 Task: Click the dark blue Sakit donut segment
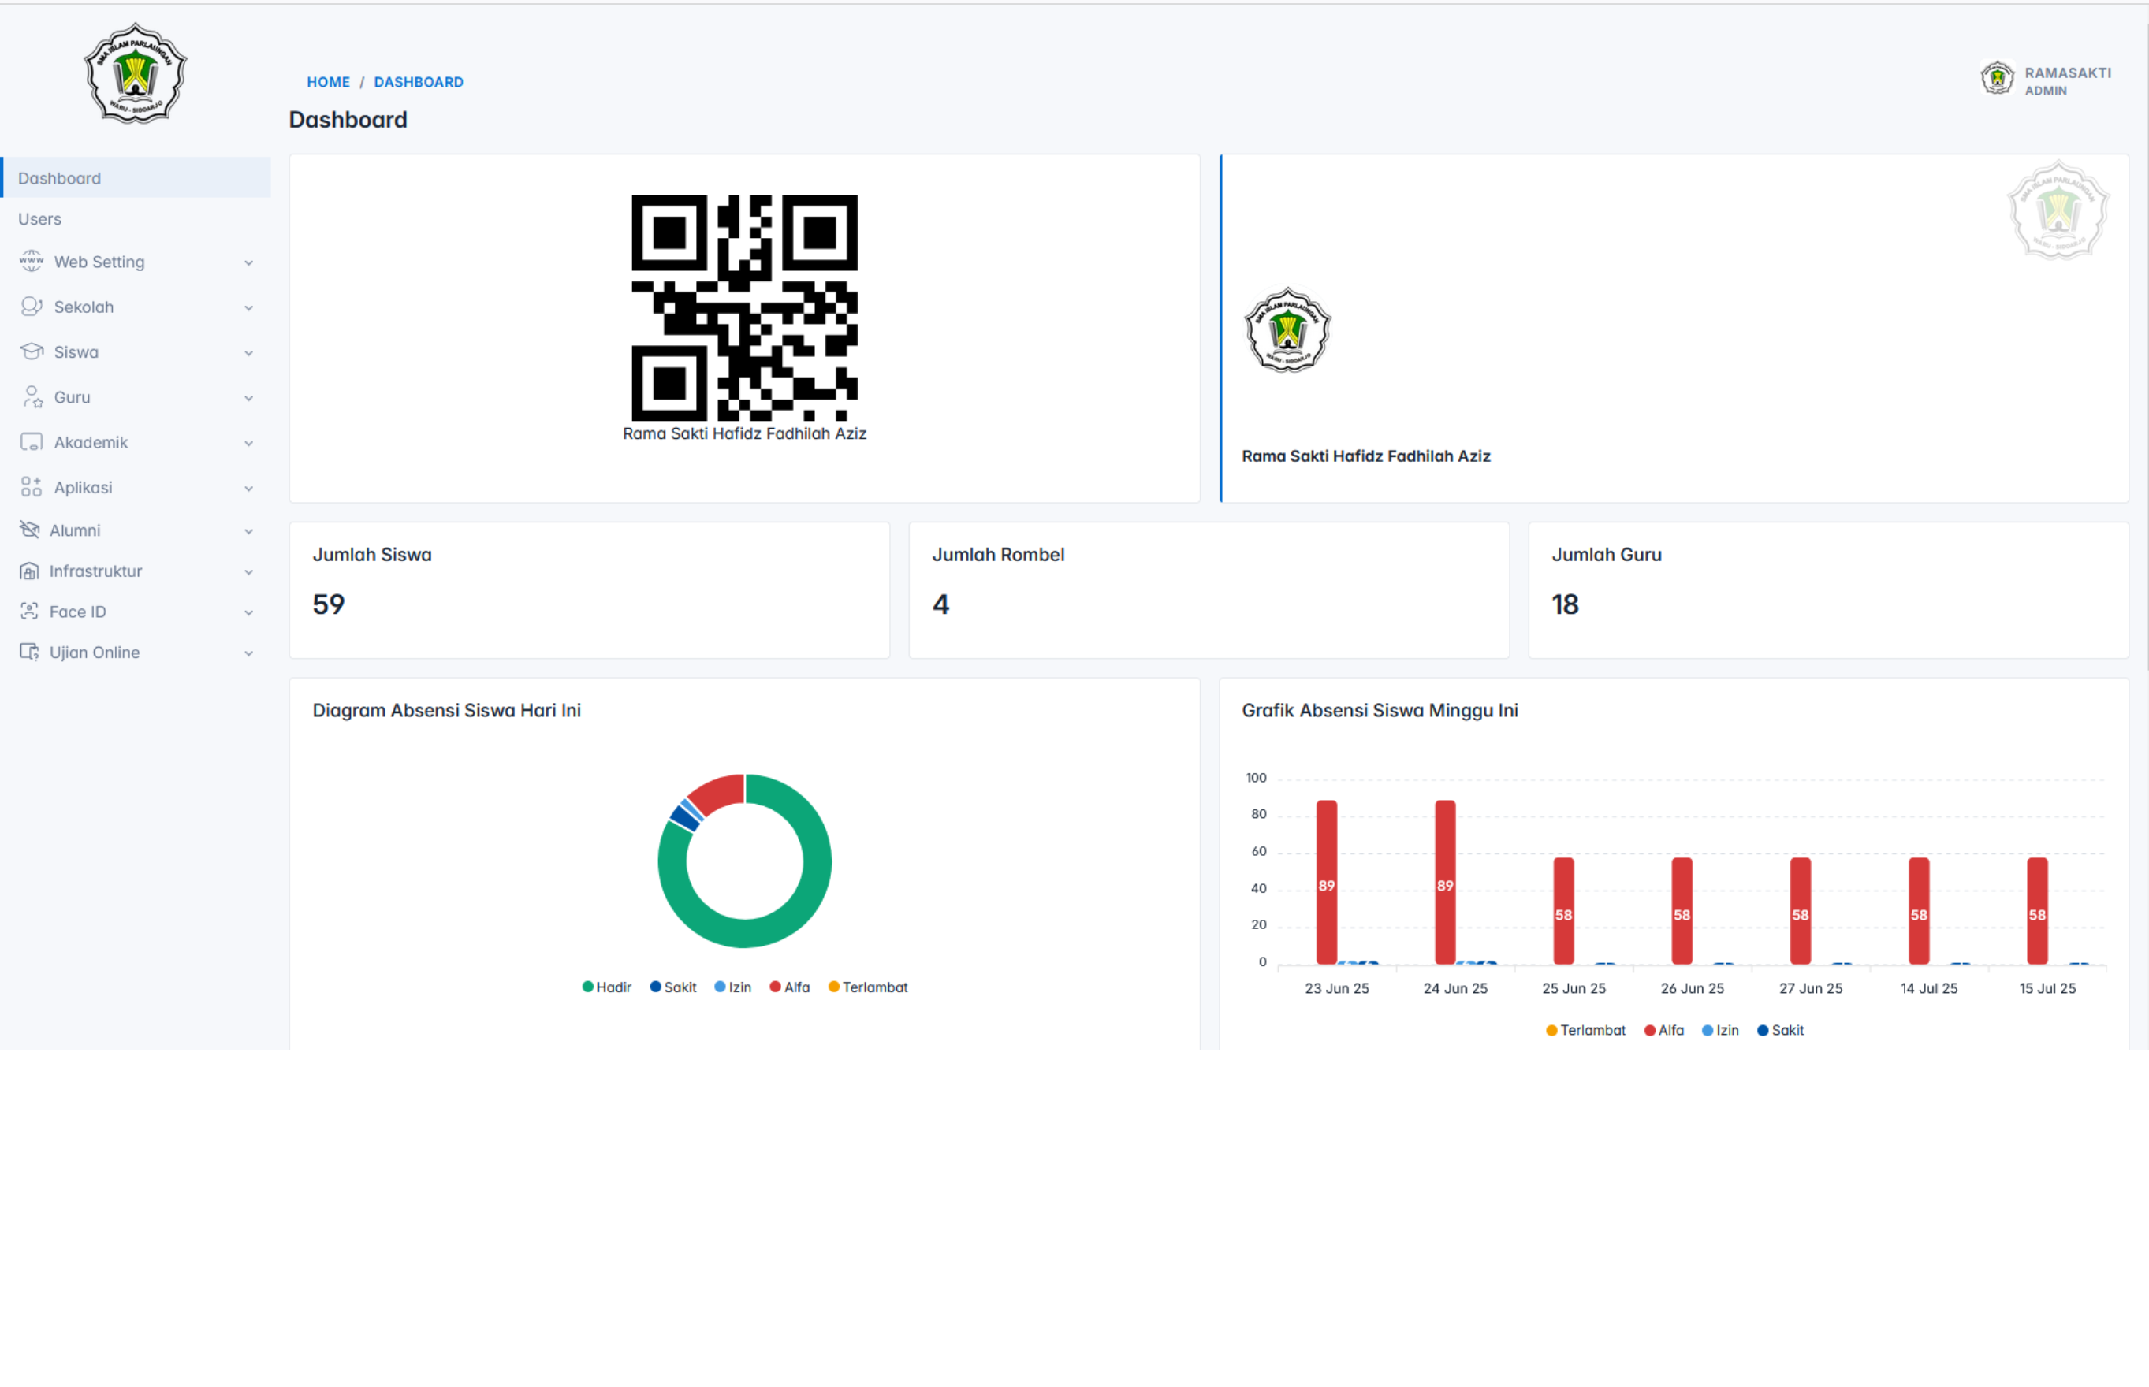point(683,818)
